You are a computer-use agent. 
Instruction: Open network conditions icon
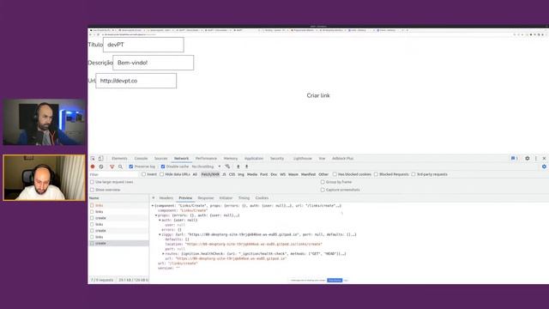click(227, 167)
